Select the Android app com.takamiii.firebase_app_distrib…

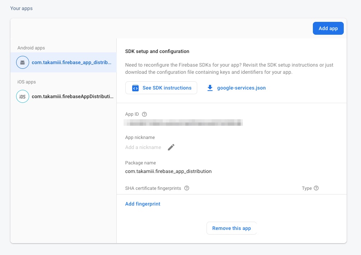64,62
